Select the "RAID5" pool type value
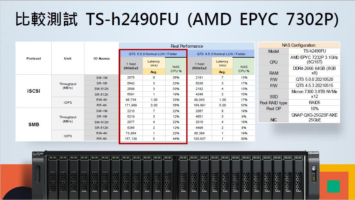Screen dimensions: 355x200 coord(314,103)
